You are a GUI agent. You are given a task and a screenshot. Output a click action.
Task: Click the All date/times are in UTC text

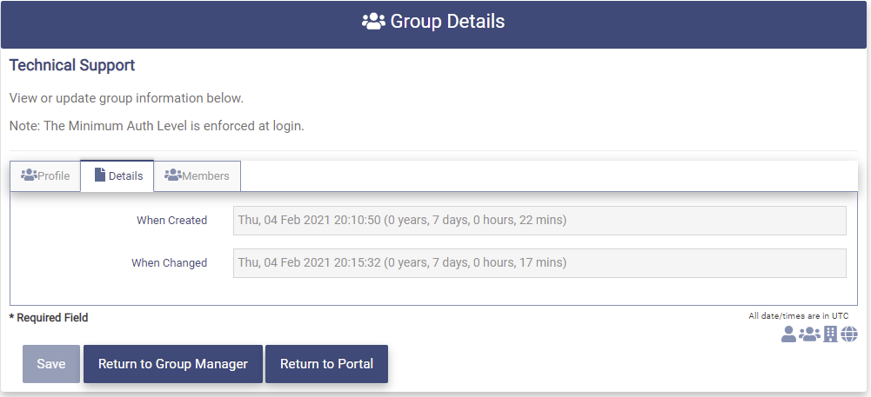pyautogui.click(x=798, y=316)
